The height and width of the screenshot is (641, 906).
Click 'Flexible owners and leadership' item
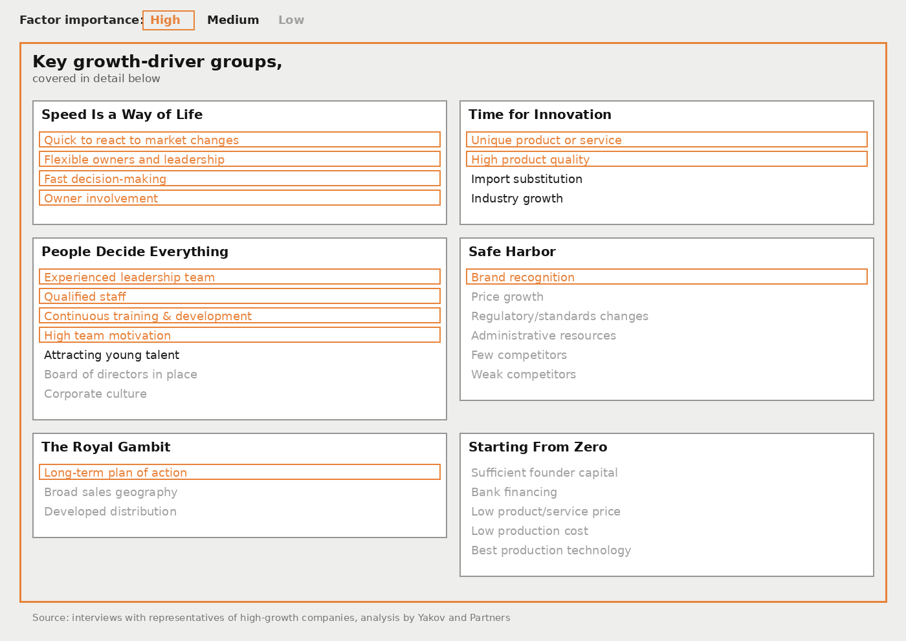click(x=239, y=159)
